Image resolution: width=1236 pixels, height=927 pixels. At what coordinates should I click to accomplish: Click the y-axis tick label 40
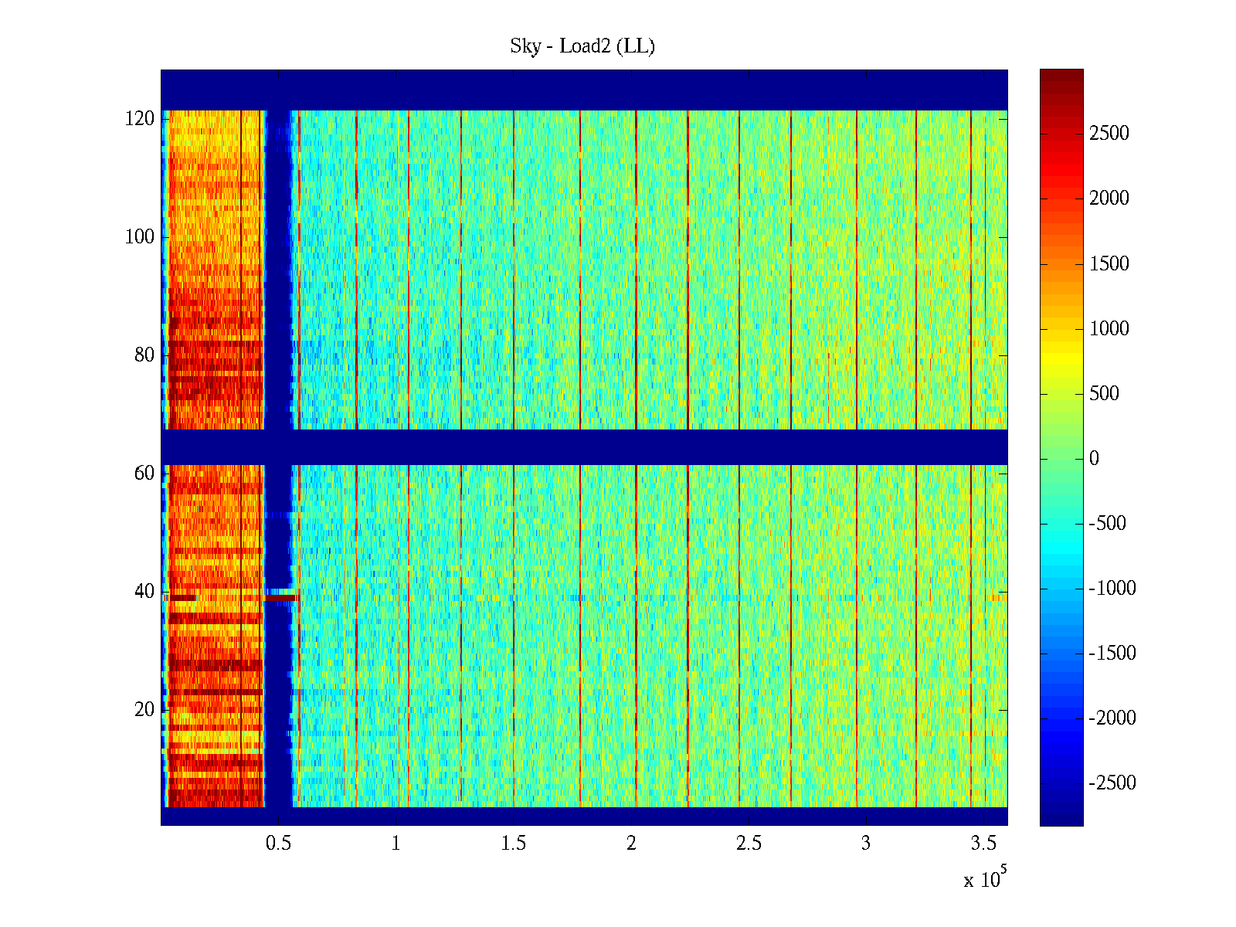pos(144,592)
